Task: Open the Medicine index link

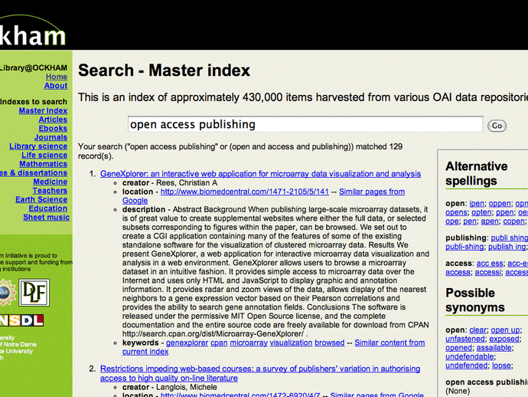Action: [x=51, y=182]
